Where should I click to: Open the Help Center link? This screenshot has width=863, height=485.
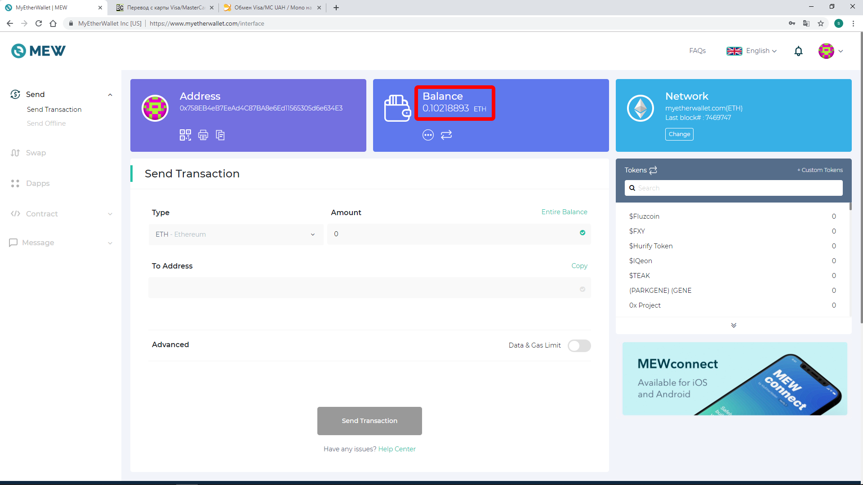point(397,449)
